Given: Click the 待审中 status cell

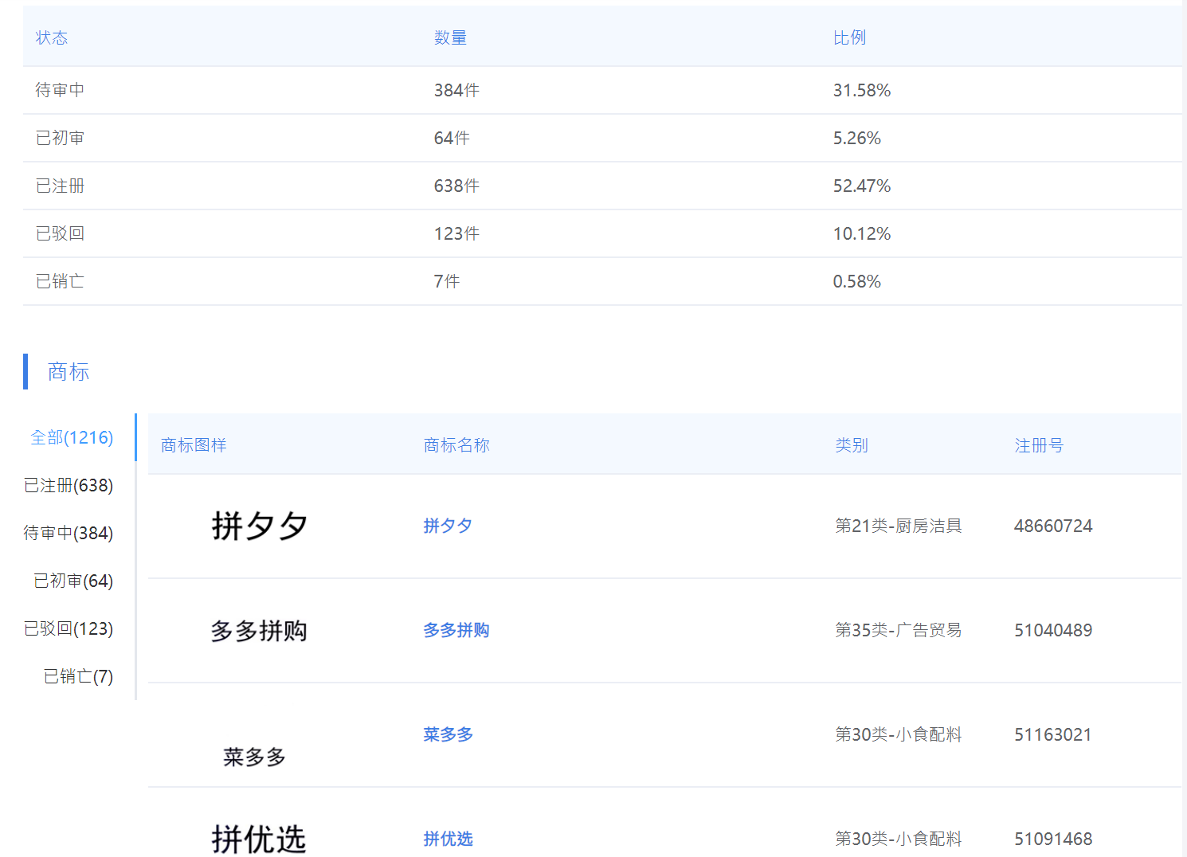Looking at the screenshot, I should coord(60,90).
